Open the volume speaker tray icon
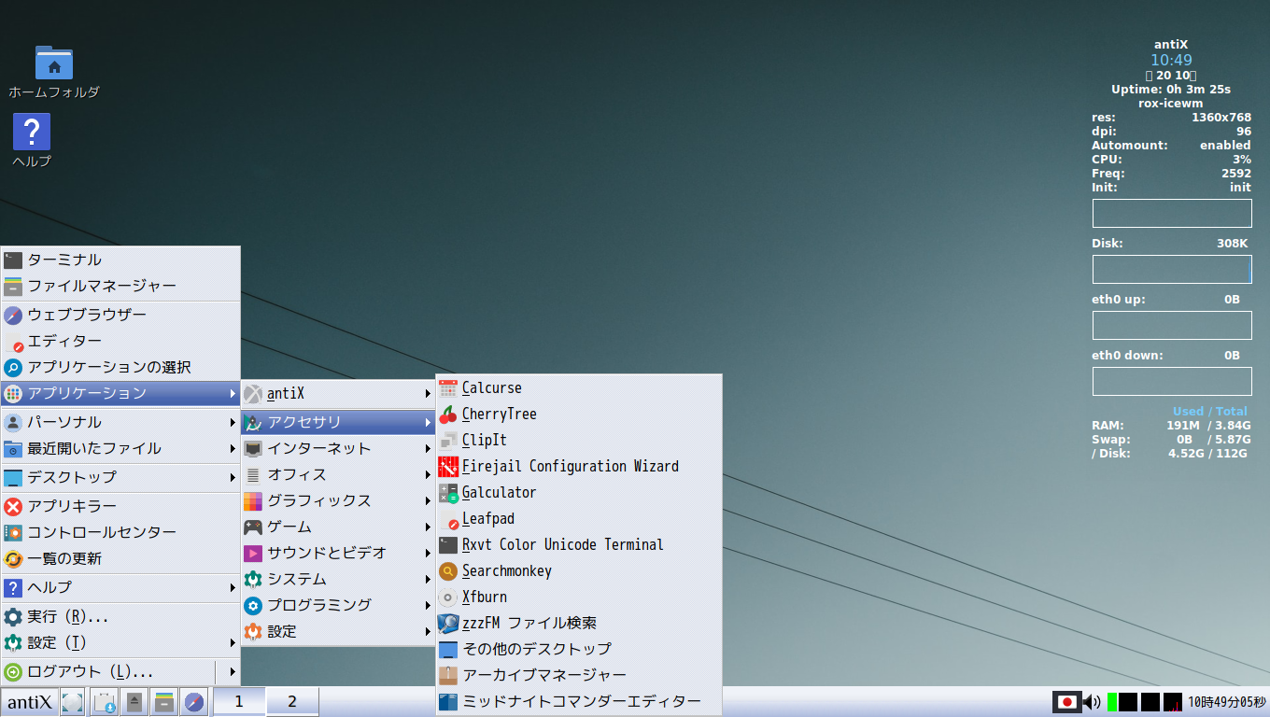This screenshot has height=717, width=1270. point(1093,702)
